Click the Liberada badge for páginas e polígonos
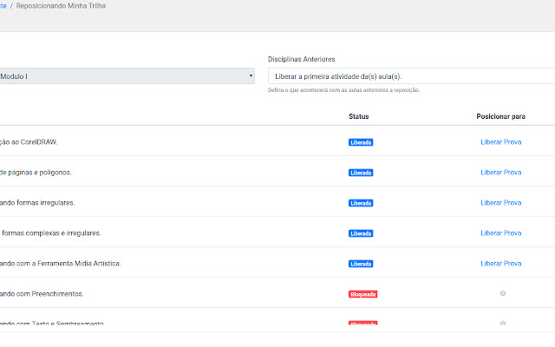Viewport: 555px width, 347px height. tap(361, 173)
